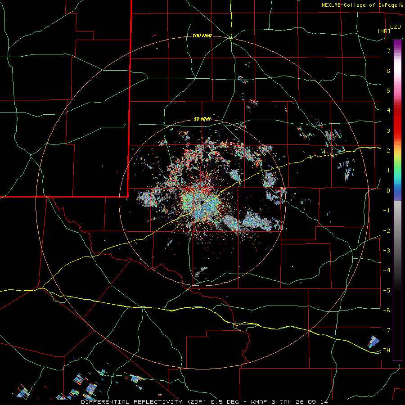Click the 3 value on the ZDR scale
The width and height of the screenshot is (405, 405).
[388, 130]
